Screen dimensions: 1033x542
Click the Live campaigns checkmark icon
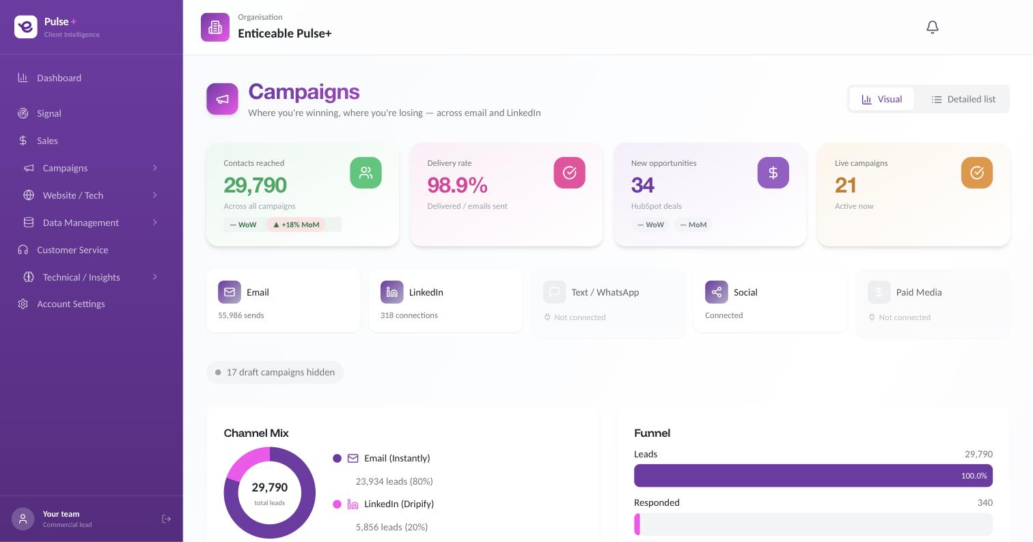point(977,173)
